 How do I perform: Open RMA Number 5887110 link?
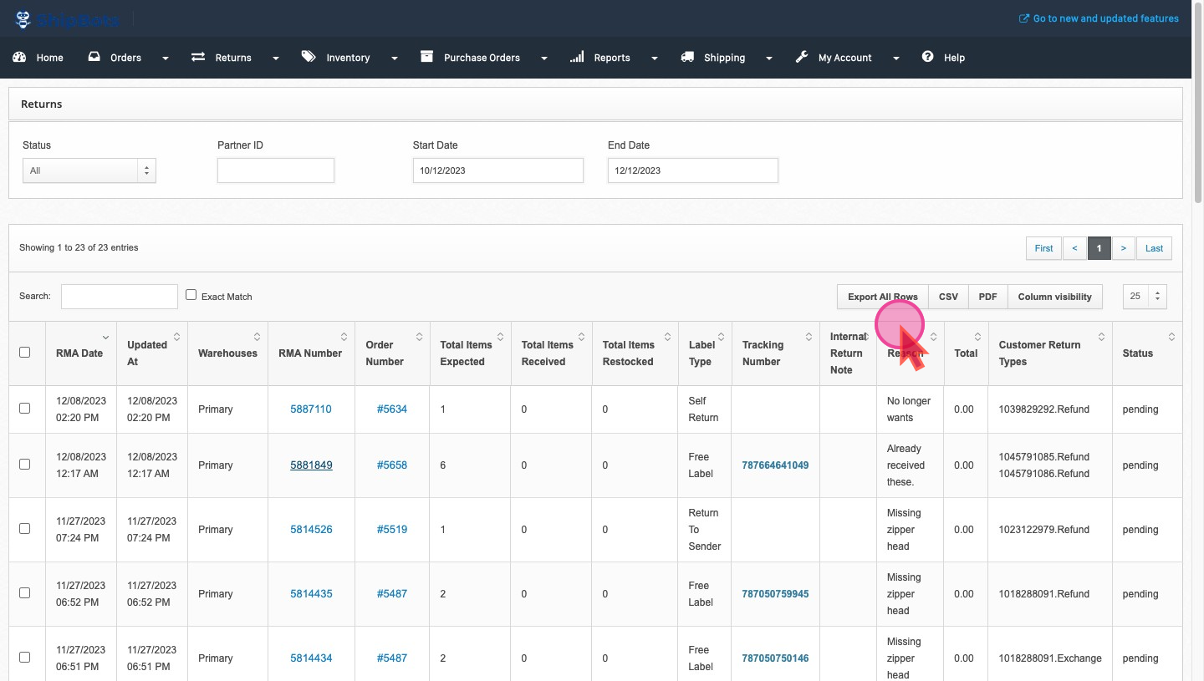point(311,409)
